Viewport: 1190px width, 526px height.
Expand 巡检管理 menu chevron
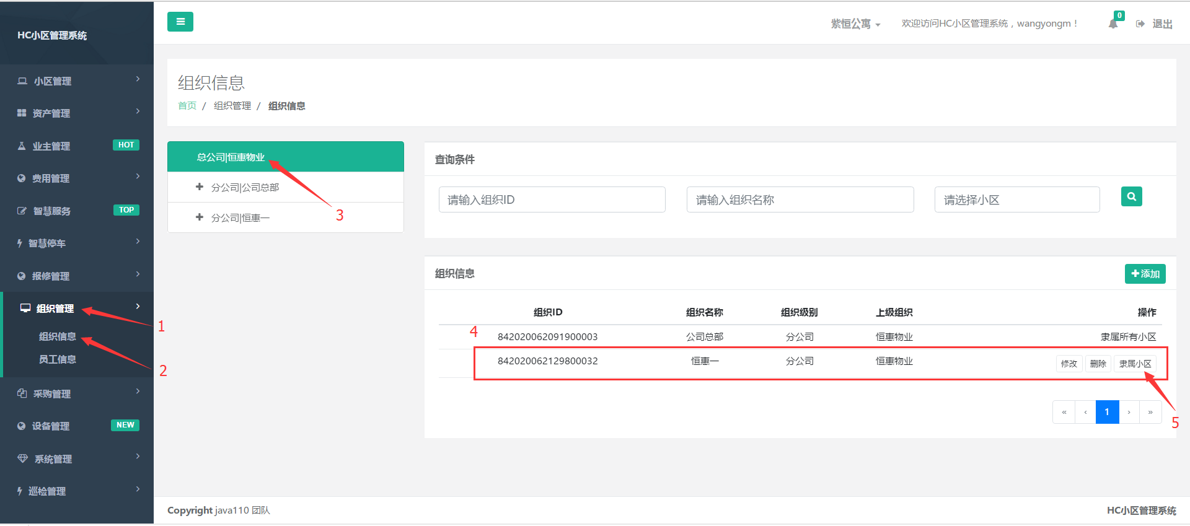coord(138,489)
